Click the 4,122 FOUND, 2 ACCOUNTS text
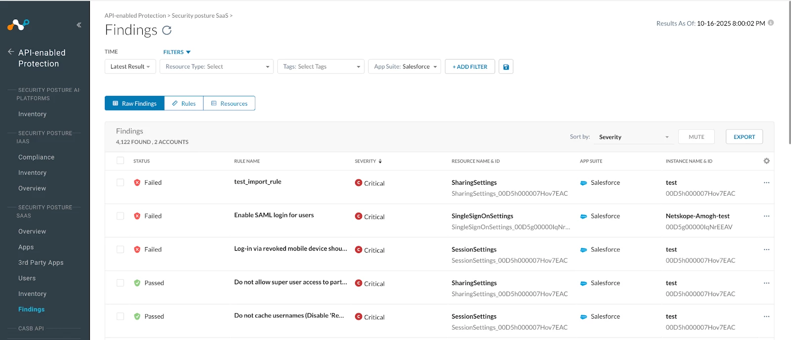Image resolution: width=791 pixels, height=340 pixels. tap(152, 142)
